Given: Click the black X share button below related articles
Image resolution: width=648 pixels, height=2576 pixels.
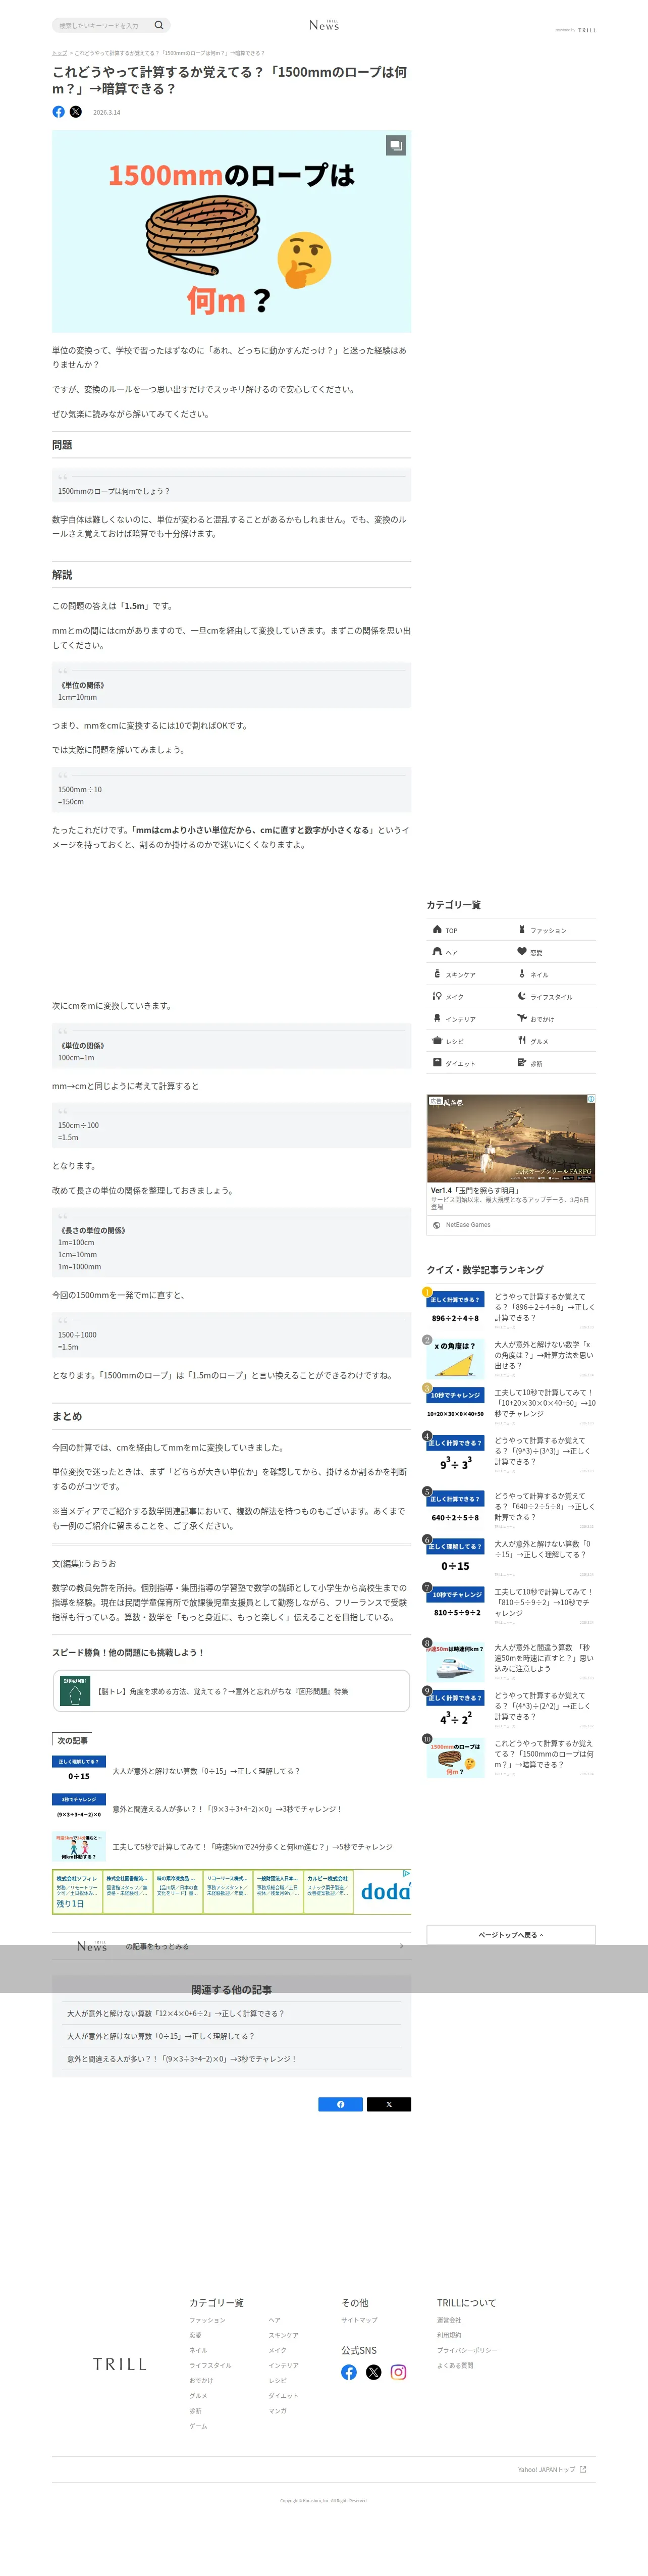Looking at the screenshot, I should coord(389,2104).
